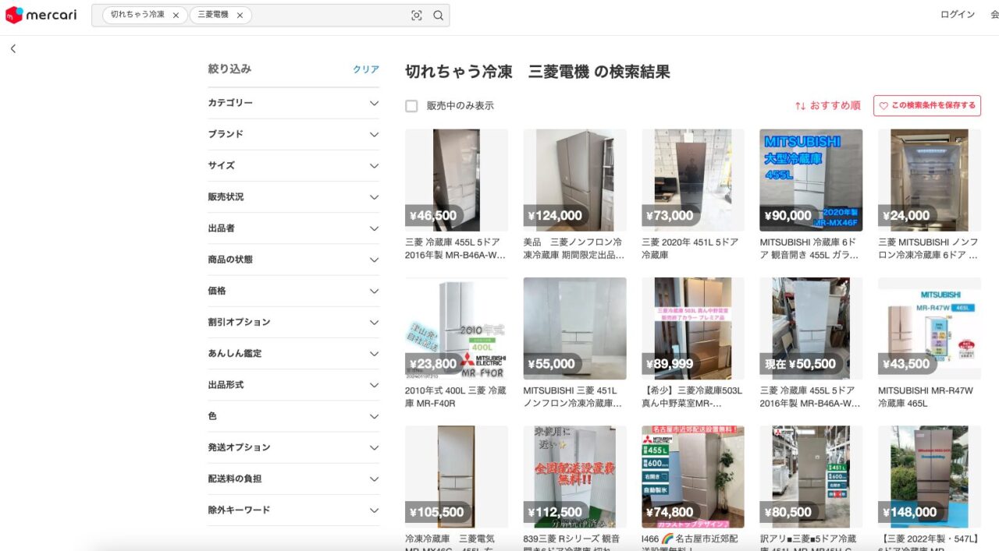
Task: Expand the 色 color filter
Action: 293,416
